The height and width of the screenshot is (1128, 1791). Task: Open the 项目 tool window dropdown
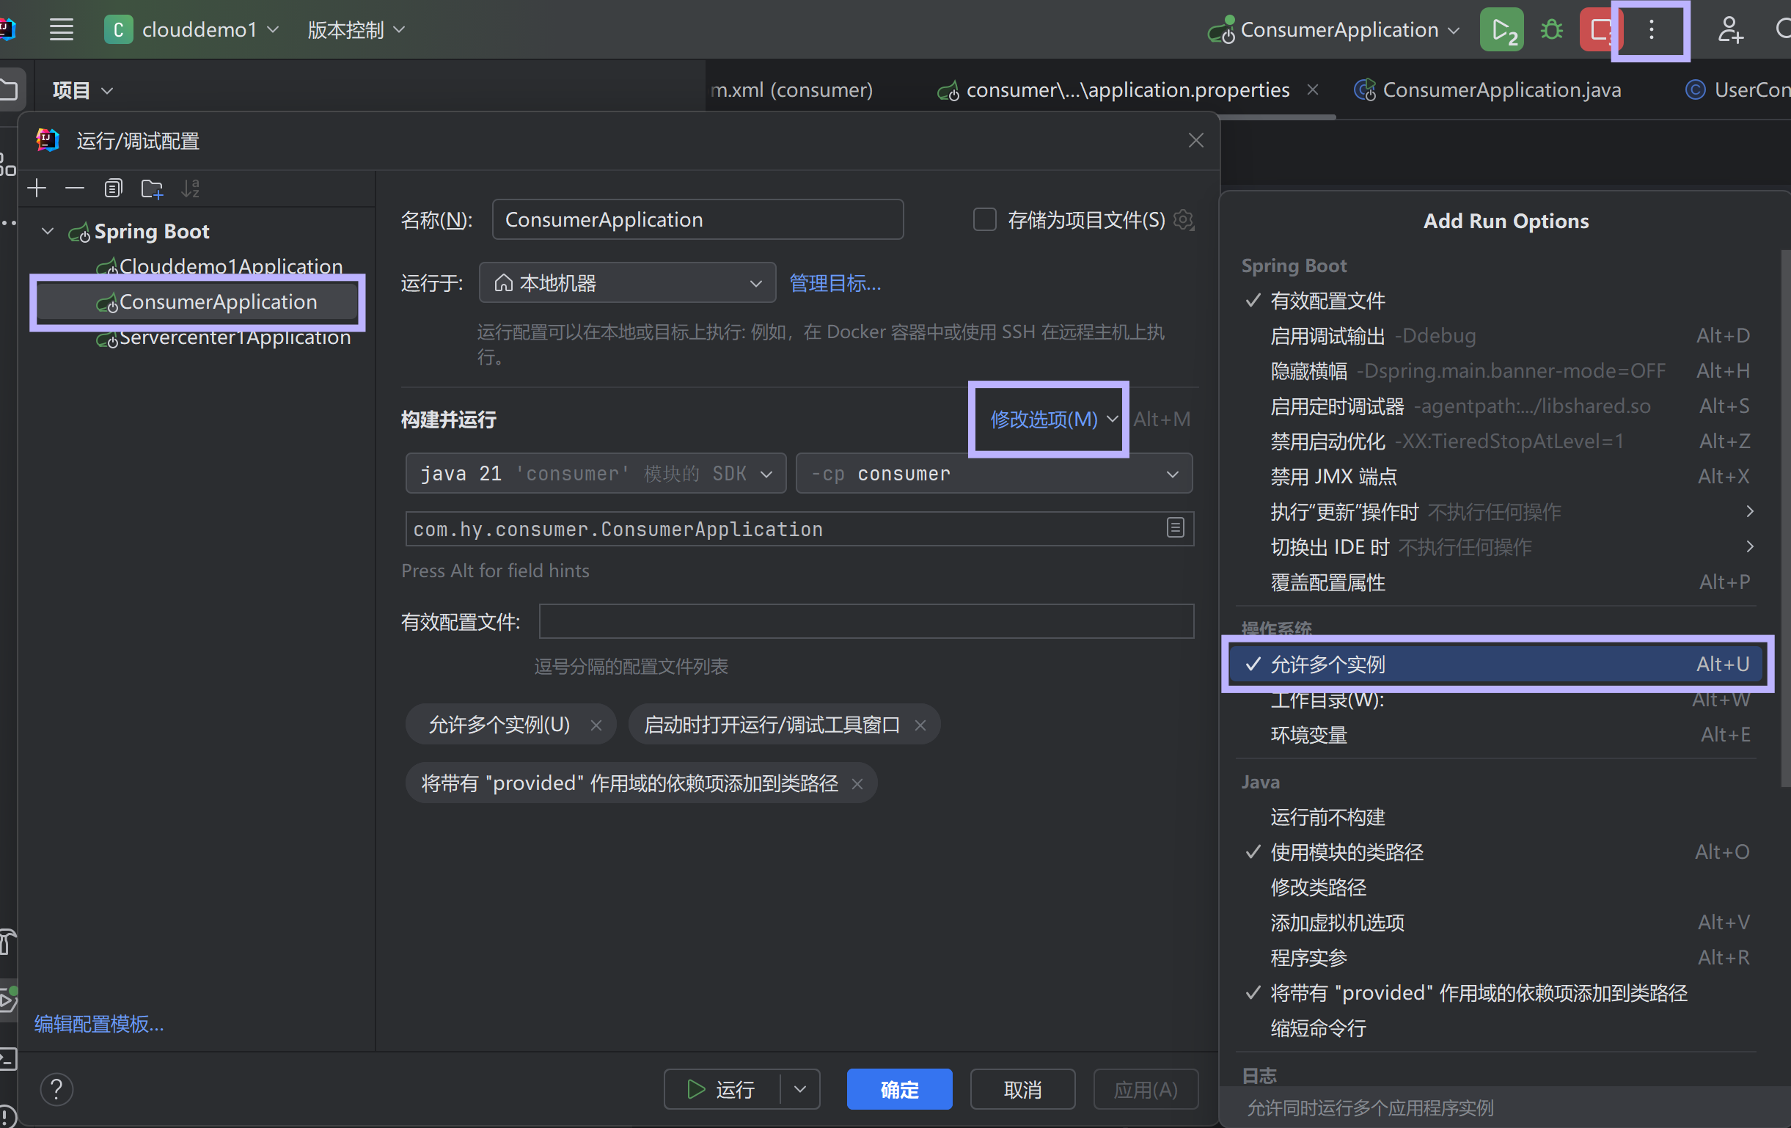pos(83,91)
